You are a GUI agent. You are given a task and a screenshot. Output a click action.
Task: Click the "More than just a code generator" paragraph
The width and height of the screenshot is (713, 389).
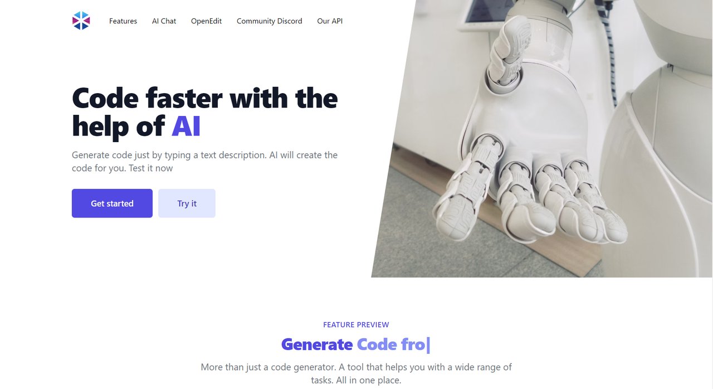tap(356, 374)
